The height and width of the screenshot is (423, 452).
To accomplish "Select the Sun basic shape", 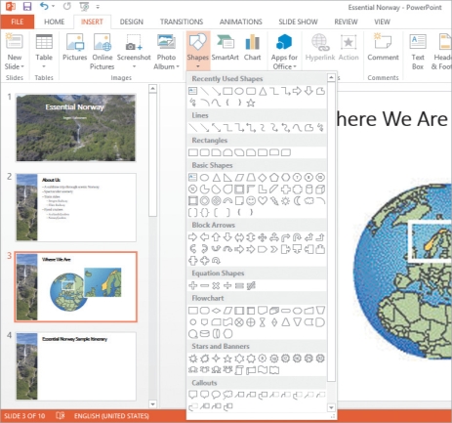I will pos(286,201).
